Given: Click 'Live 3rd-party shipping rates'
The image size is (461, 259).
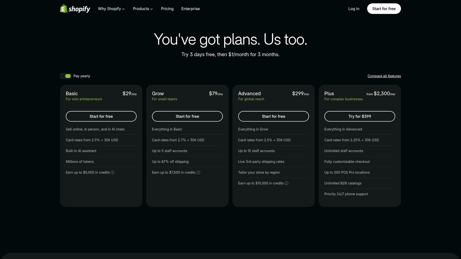Looking at the screenshot, I should coord(261,162).
